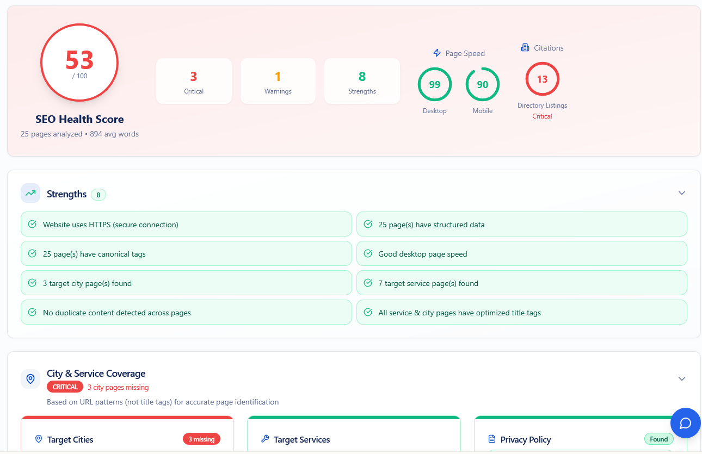Open the chat bubble in the bottom corner
The height and width of the screenshot is (454, 702).
pyautogui.click(x=685, y=423)
